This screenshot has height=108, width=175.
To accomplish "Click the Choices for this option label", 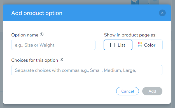I will pyautogui.click(x=35, y=60).
